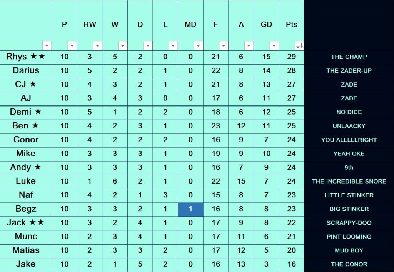Viewport: 394px width, 272px height.
Task: Click the D column filter dropdown
Action: tap(148, 46)
